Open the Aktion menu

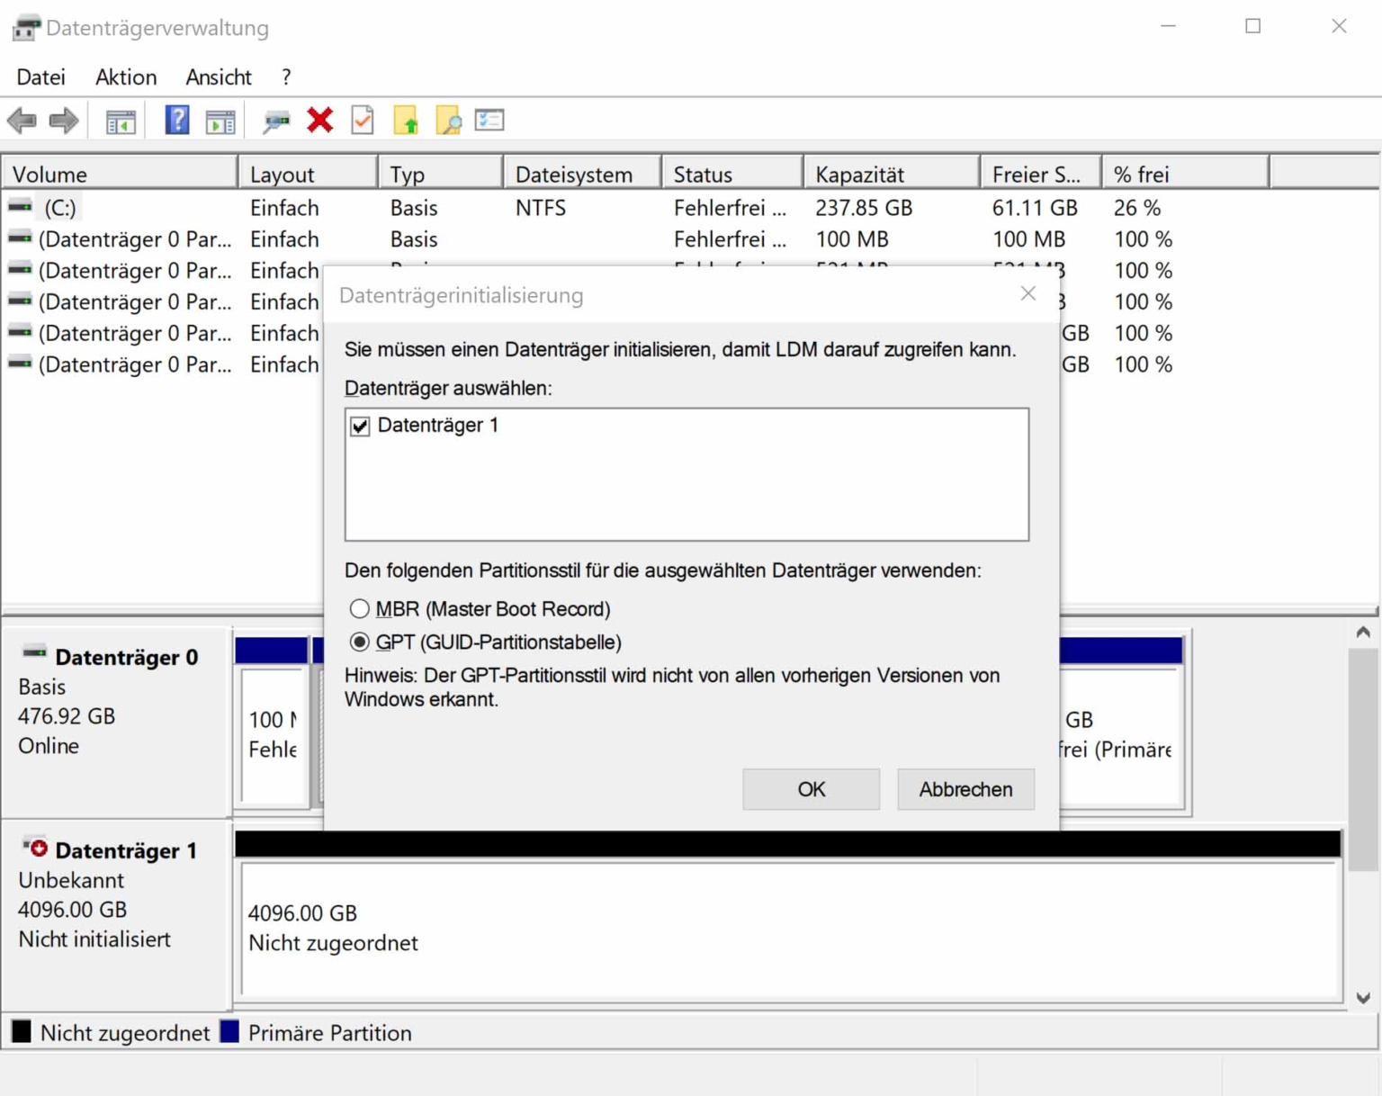tap(126, 77)
